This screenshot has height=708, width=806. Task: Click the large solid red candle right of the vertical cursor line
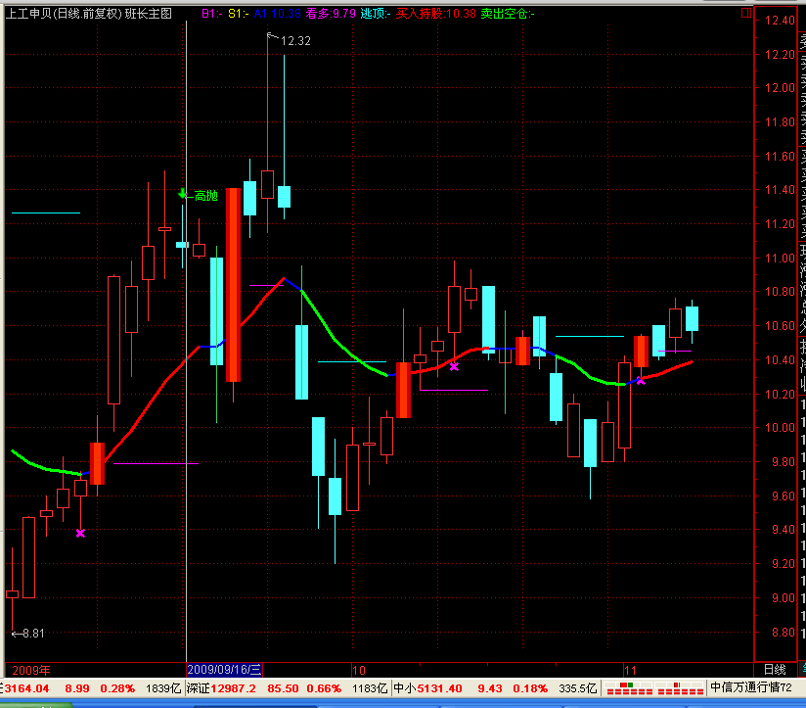click(x=234, y=285)
